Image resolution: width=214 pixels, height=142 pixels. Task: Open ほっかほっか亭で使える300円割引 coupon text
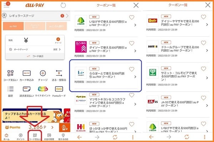(108, 130)
